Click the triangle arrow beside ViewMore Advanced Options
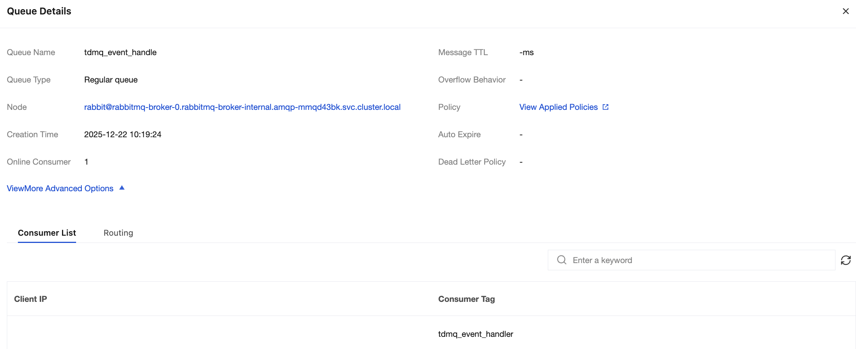Viewport: 856px width, 349px height. (122, 188)
